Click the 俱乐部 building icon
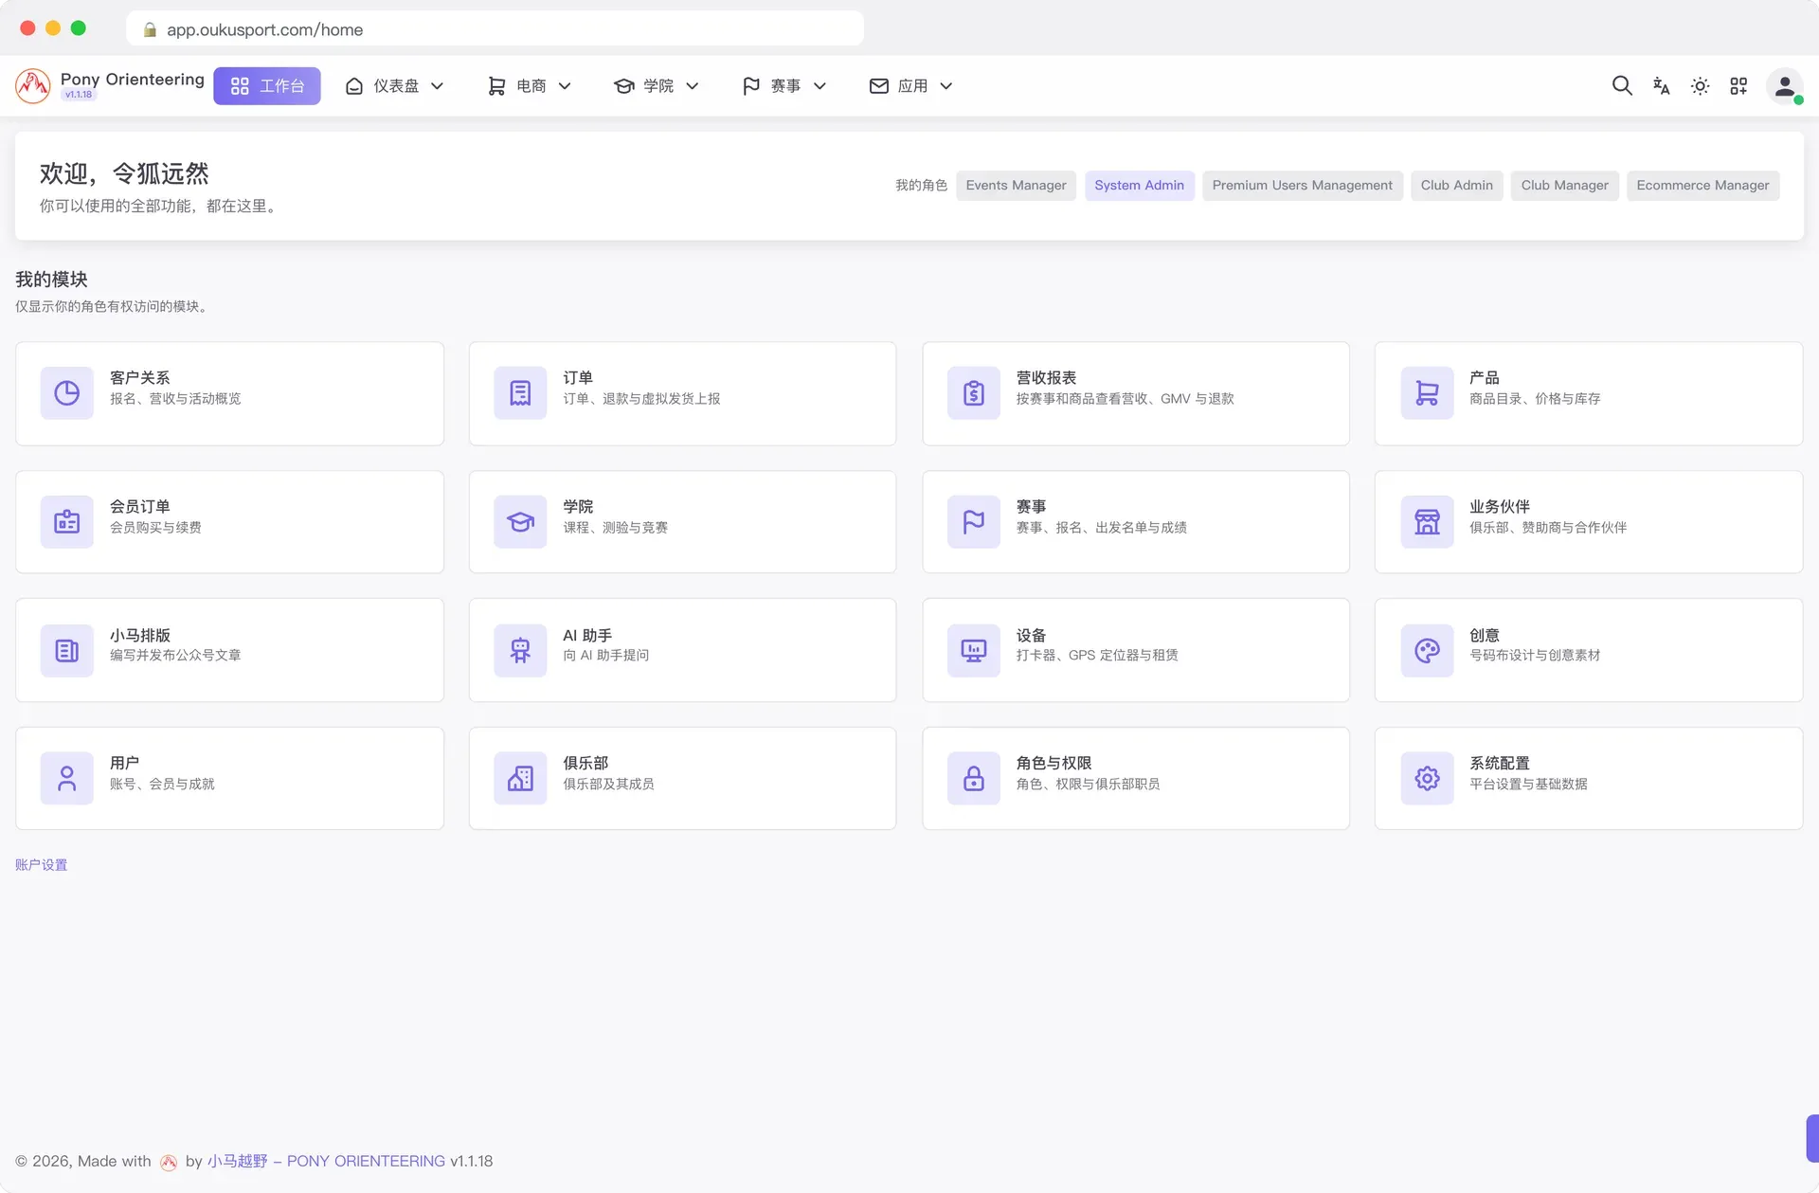Screen dimensions: 1819x1193 pos(520,779)
